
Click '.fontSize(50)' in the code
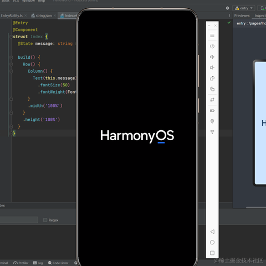(54, 85)
